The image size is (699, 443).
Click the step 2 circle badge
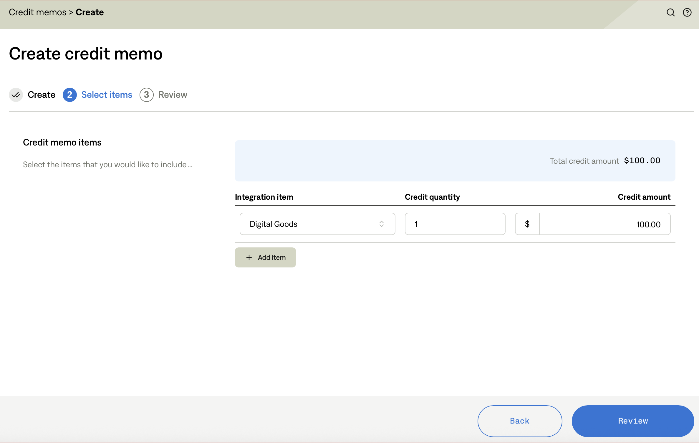69,95
